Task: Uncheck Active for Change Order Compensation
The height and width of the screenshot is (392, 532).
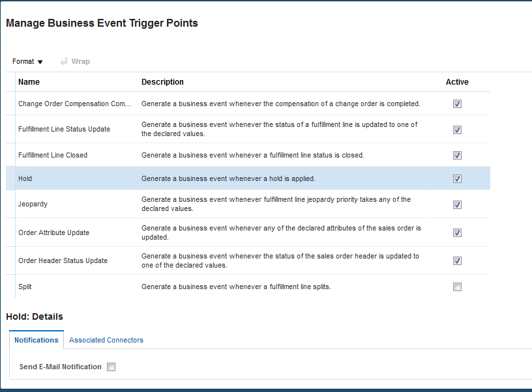Action: coord(457,104)
